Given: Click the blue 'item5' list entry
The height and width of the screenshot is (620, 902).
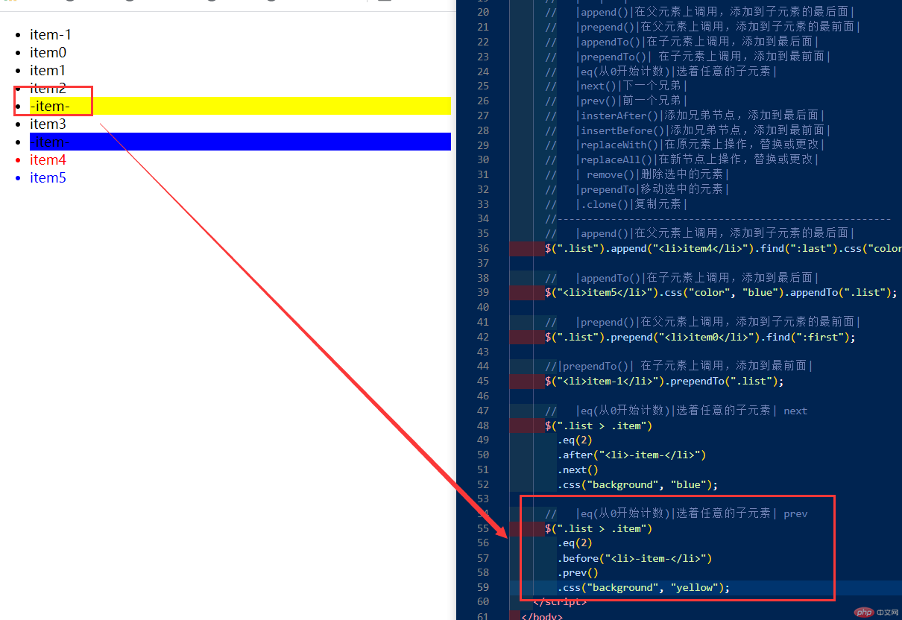Looking at the screenshot, I should point(48,177).
